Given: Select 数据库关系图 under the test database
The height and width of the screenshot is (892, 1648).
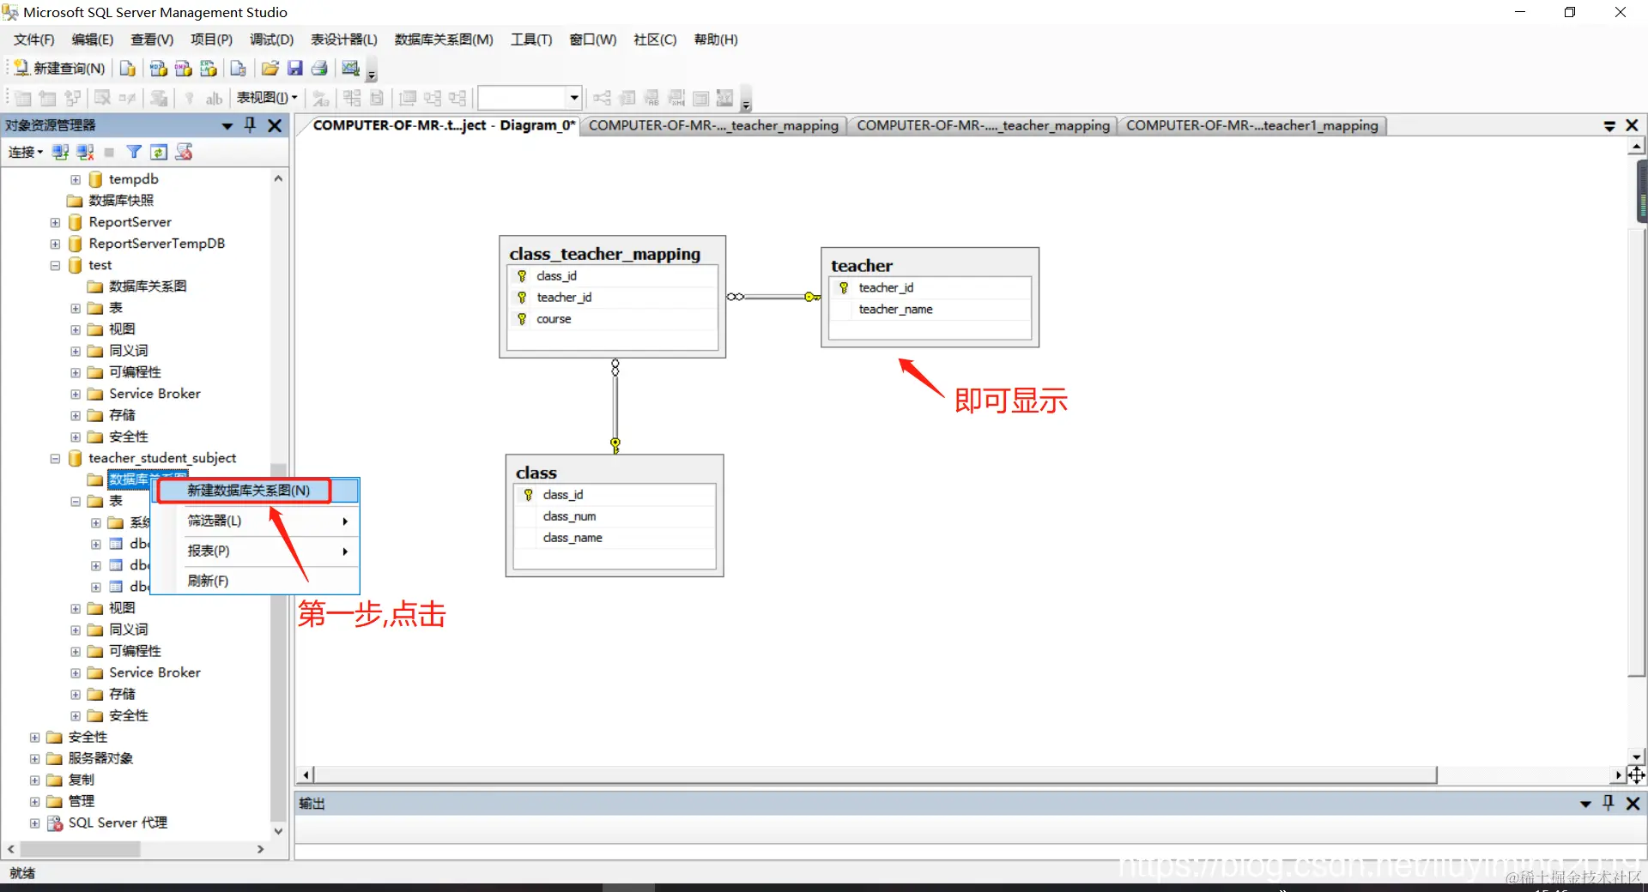Looking at the screenshot, I should (147, 286).
